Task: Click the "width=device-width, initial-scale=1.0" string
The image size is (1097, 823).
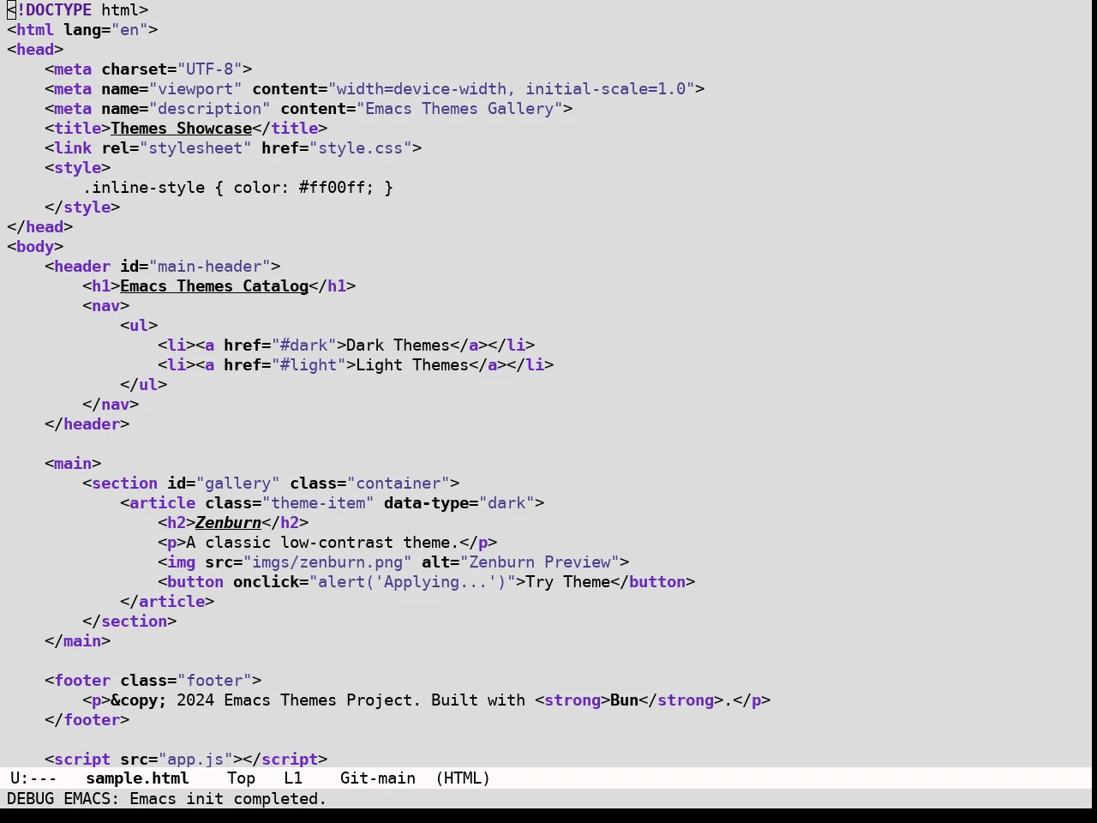Action: click(x=511, y=89)
